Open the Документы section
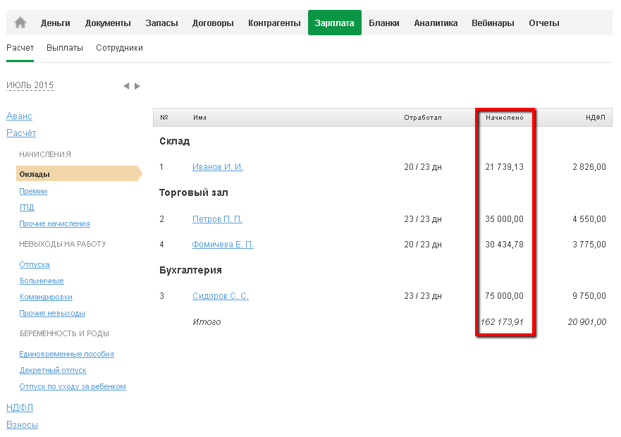 click(108, 23)
